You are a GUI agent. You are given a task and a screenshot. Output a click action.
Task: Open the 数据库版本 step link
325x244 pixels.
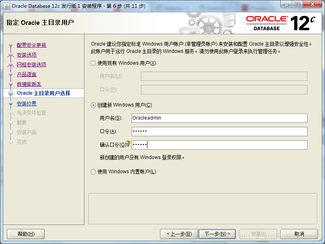coord(29,84)
